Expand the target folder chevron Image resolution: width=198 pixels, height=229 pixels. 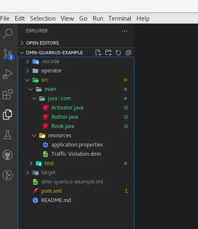tap(27, 173)
